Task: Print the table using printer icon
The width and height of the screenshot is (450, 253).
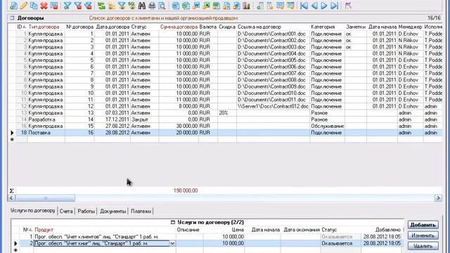Action: pyautogui.click(x=152, y=6)
